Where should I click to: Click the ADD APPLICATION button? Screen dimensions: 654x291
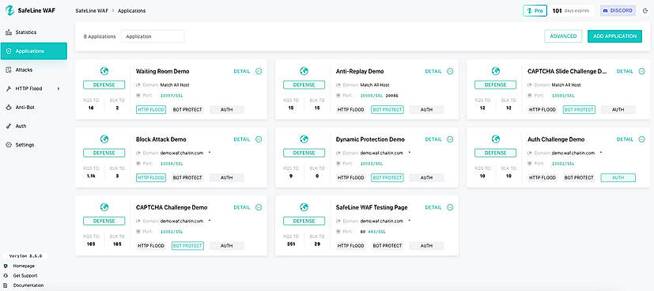click(x=614, y=36)
